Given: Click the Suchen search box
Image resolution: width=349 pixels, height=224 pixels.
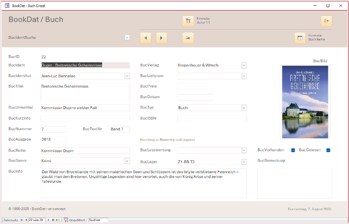Looking at the screenshot, I should point(98,220).
